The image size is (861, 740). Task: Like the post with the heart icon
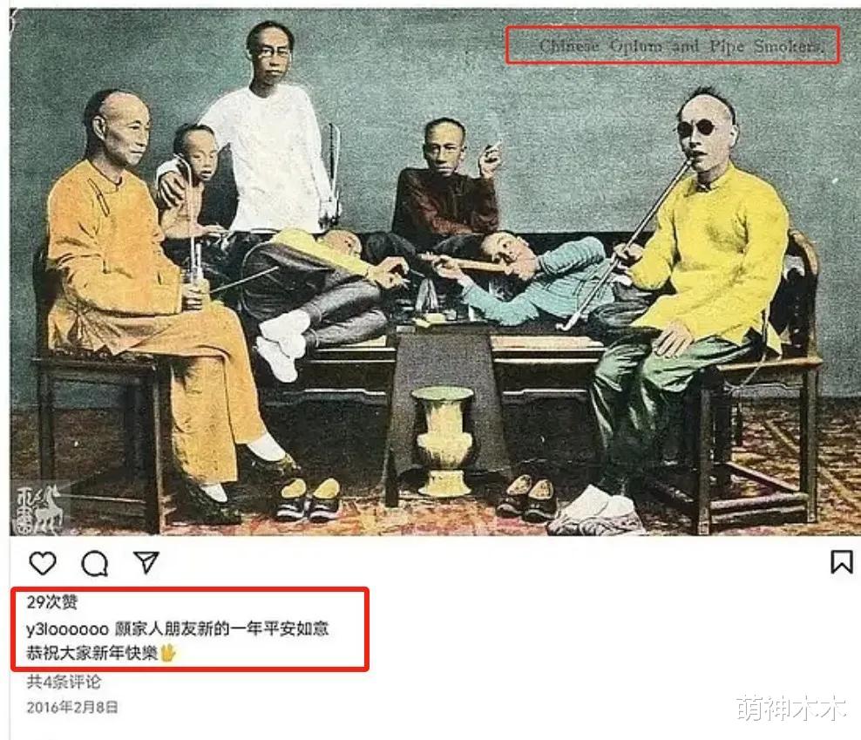tap(43, 563)
